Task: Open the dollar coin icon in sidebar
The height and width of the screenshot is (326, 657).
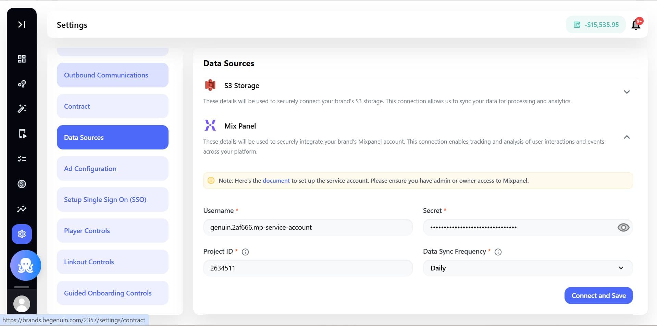Action: tap(22, 184)
